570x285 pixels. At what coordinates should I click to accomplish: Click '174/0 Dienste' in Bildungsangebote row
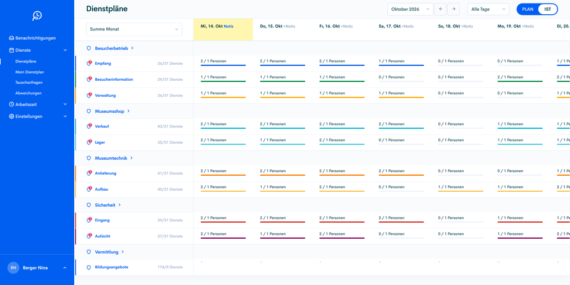(x=170, y=267)
